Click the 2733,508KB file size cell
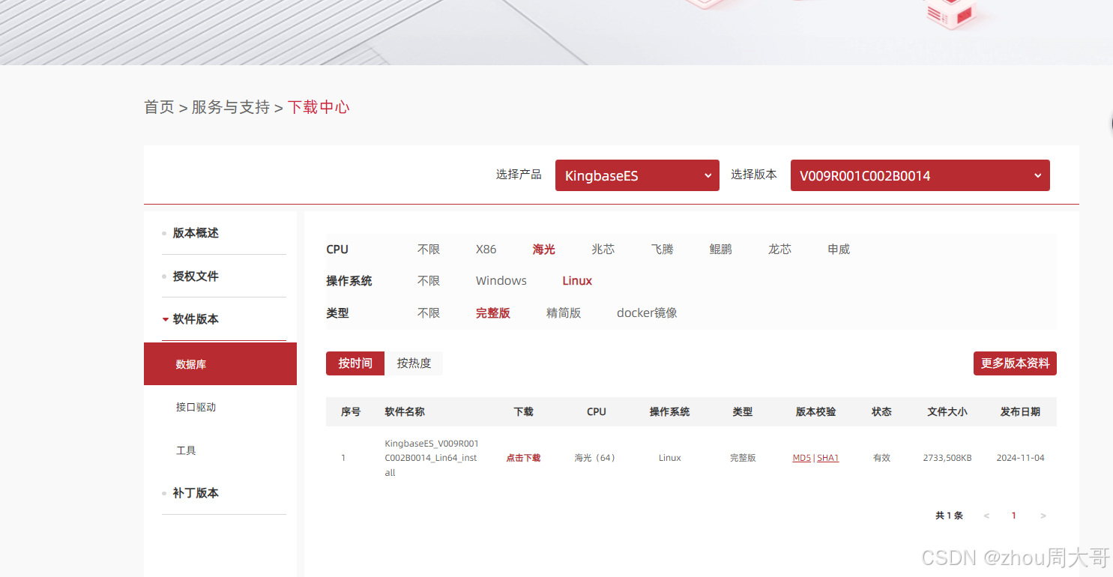 coord(947,458)
